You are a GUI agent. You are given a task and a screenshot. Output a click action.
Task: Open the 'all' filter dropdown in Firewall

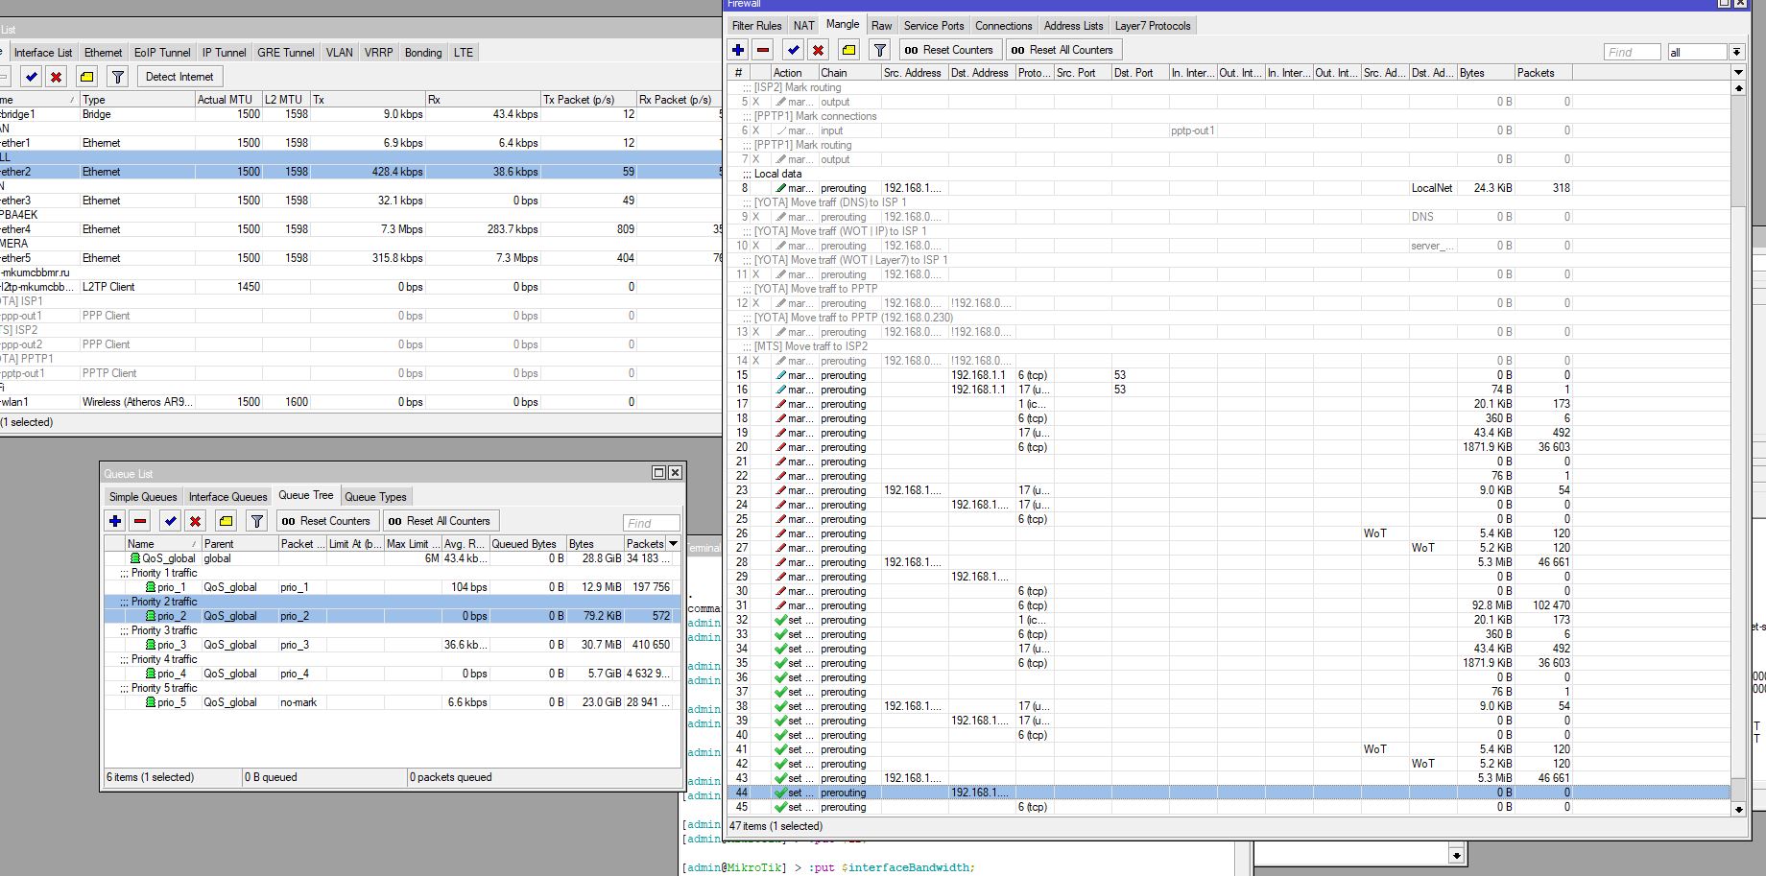point(1736,52)
